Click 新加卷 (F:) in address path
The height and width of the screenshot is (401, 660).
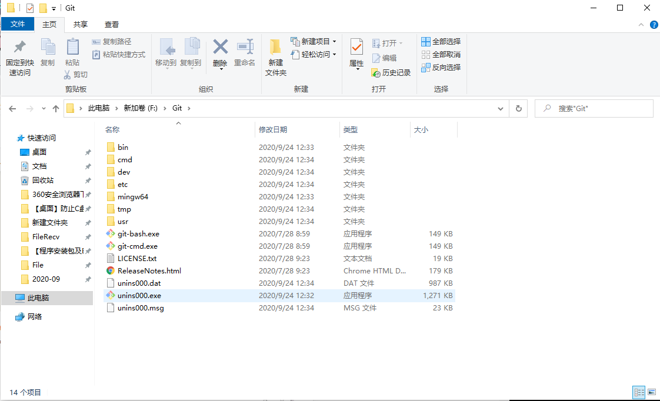(x=141, y=109)
